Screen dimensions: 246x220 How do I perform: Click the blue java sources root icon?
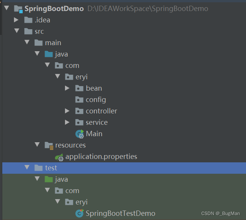pos(49,54)
